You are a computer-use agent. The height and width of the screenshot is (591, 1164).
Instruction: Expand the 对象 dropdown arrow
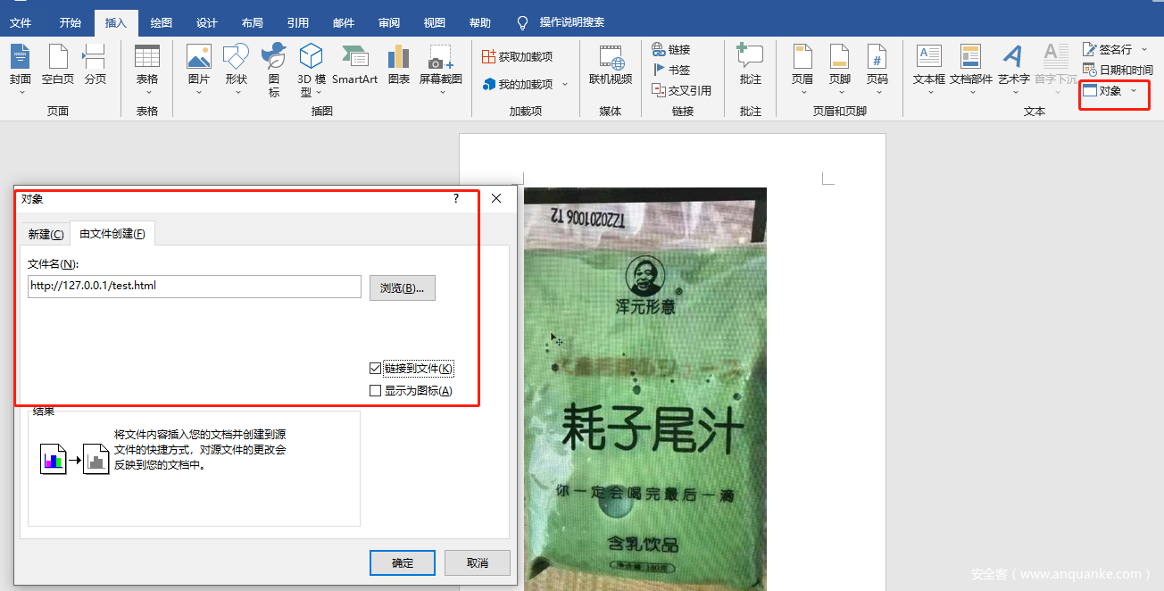pyautogui.click(x=1134, y=91)
